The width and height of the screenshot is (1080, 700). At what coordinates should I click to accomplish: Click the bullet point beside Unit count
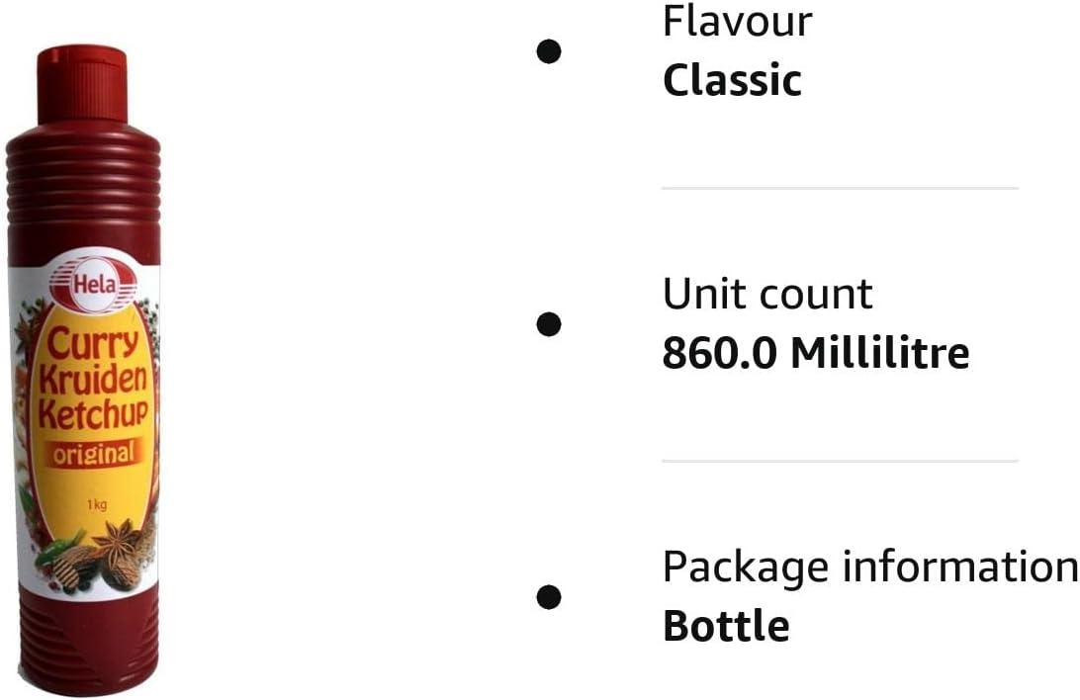pyautogui.click(x=549, y=323)
